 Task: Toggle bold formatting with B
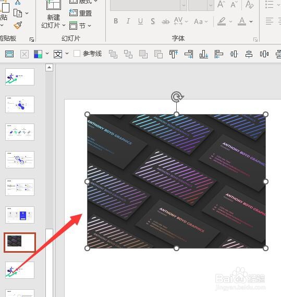click(x=116, y=21)
